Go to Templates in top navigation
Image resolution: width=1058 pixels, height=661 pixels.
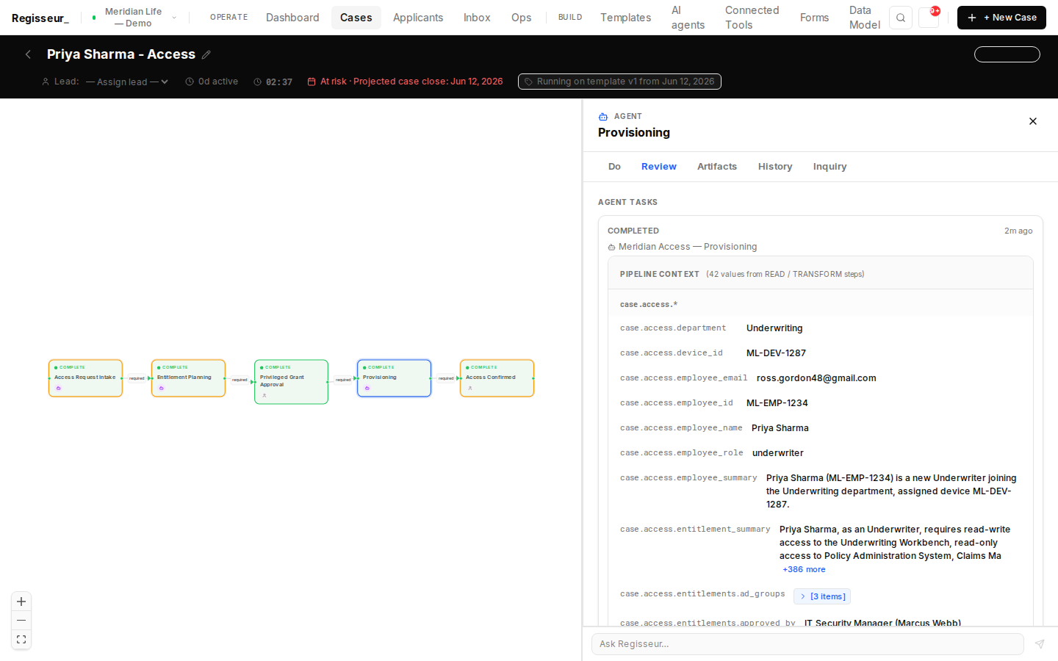[625, 18]
